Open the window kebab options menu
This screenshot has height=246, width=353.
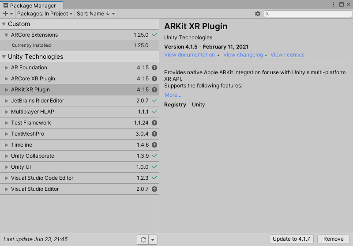click(x=334, y=4)
